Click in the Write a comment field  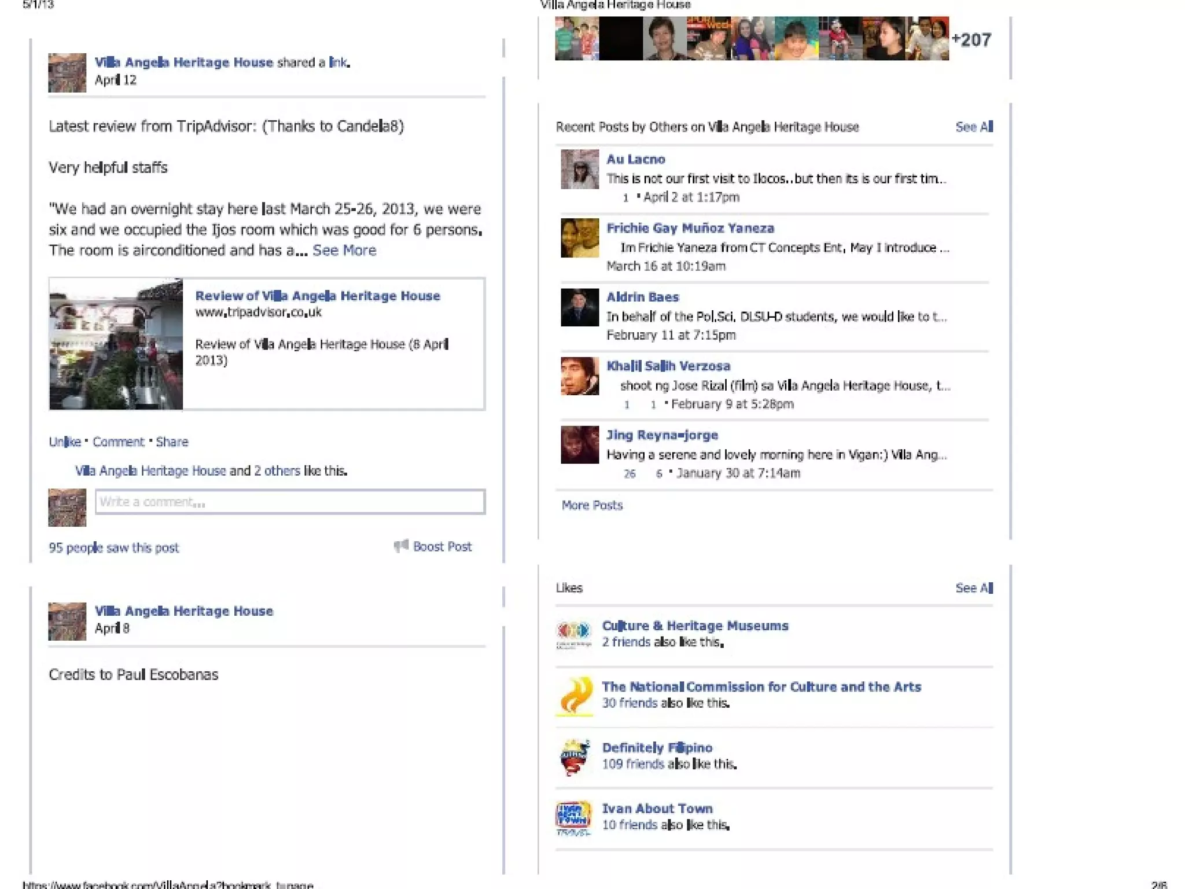[289, 502]
